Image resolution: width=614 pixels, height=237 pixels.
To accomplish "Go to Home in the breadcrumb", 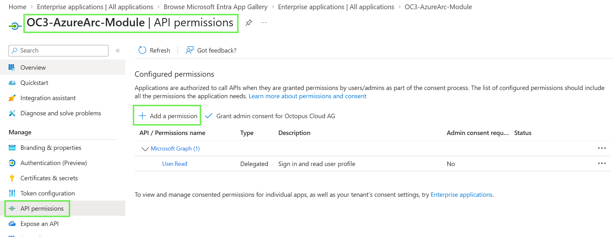I will pos(17,7).
